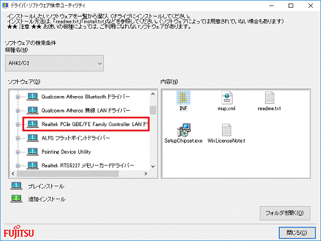Click laptop icon beside Qualcomm Atheros 無線 LAN
The image size is (321, 241).
(x=32, y=110)
